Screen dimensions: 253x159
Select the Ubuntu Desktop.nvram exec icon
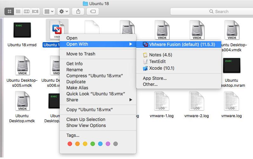(232, 66)
